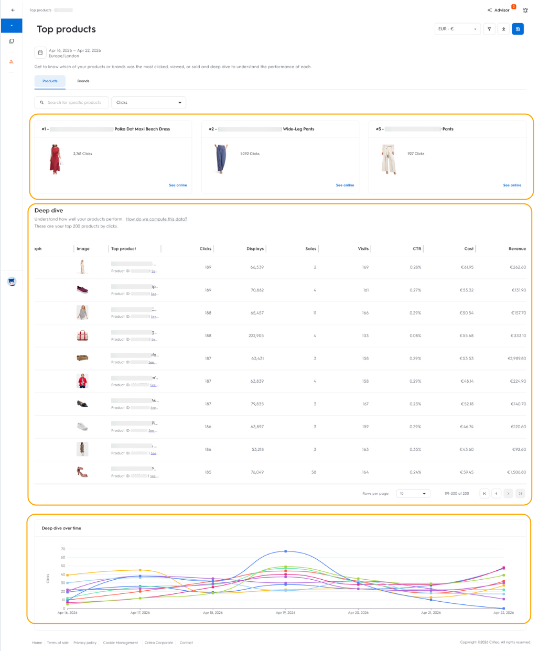
Task: Click the red polka dot dress thumbnail
Action: 55,159
